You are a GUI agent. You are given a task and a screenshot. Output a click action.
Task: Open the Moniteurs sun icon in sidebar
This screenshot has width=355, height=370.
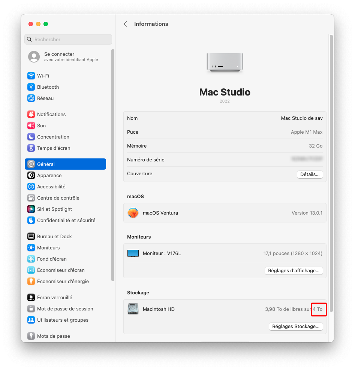coord(31,248)
